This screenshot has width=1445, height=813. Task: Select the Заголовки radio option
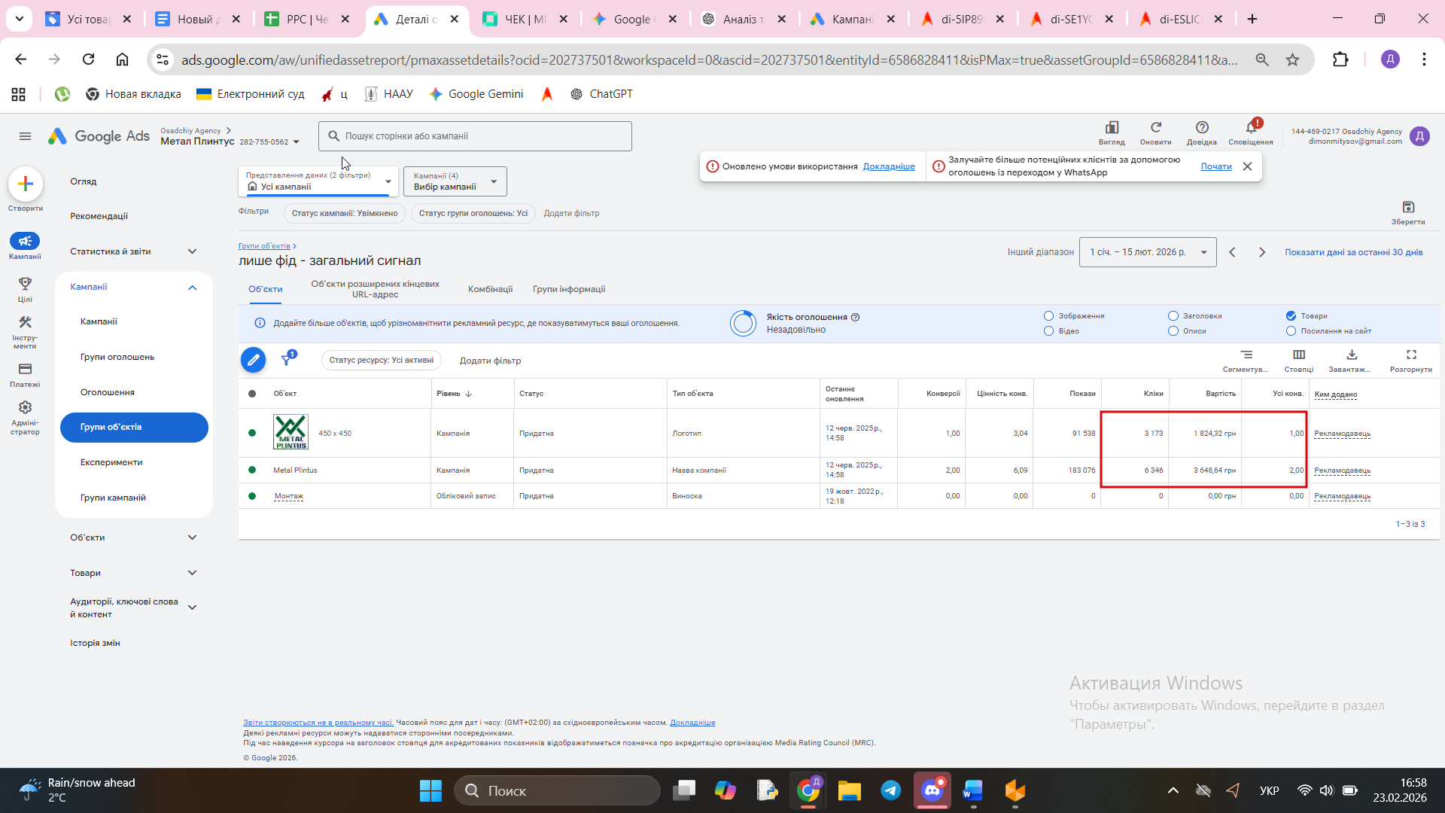point(1173,316)
